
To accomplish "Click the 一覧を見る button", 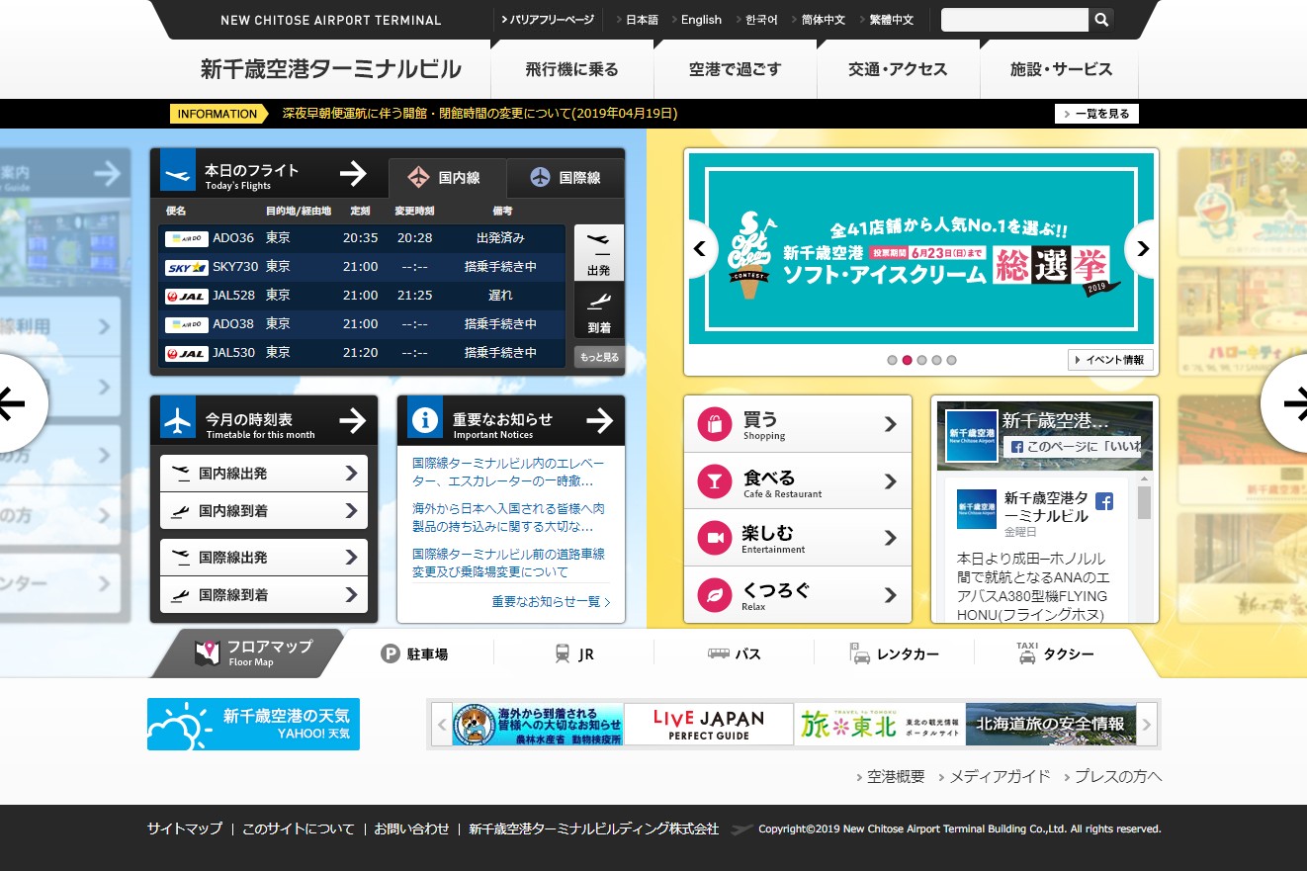I will (1096, 114).
